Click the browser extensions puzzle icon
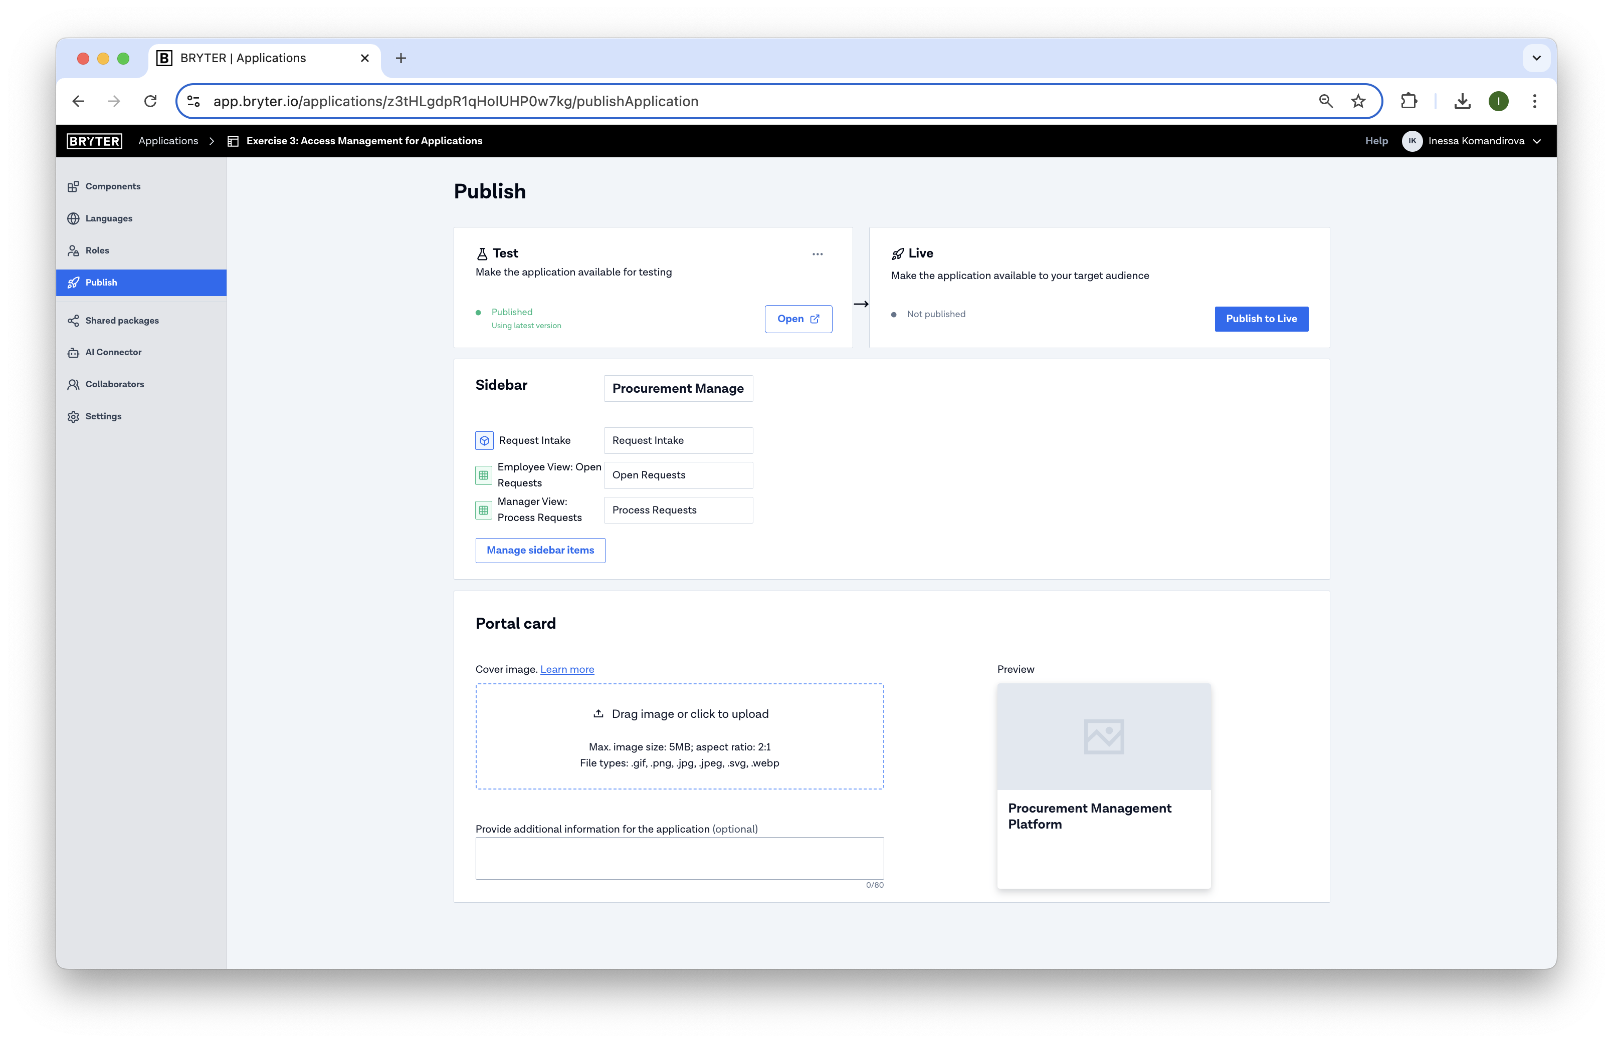This screenshot has height=1043, width=1613. 1408,101
